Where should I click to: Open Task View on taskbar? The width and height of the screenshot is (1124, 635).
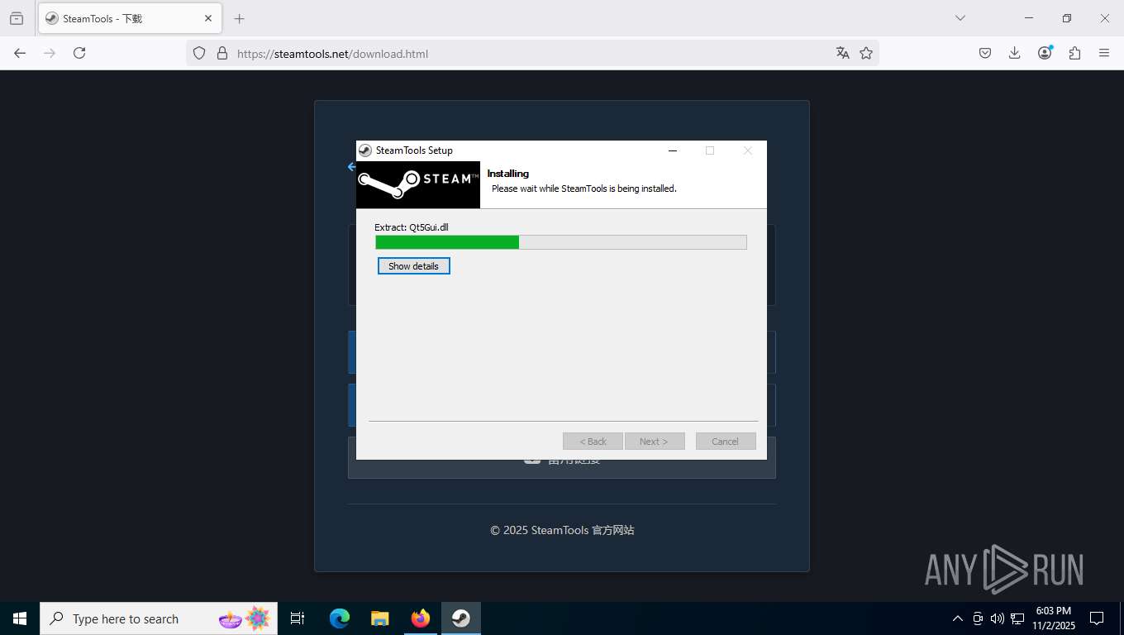(298, 618)
